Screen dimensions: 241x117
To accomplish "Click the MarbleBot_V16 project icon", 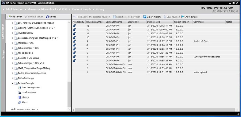I will [x=16, y=43].
